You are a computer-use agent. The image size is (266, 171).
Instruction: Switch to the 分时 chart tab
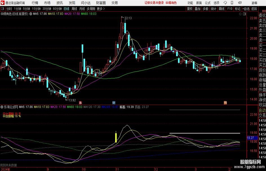9,9
